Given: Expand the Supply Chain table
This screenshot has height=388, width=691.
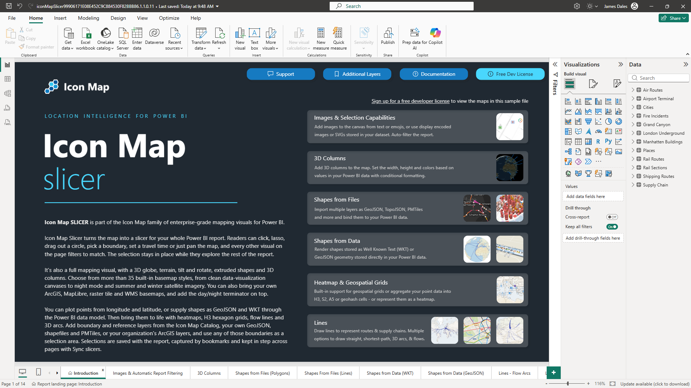Looking at the screenshot, I should [x=633, y=185].
